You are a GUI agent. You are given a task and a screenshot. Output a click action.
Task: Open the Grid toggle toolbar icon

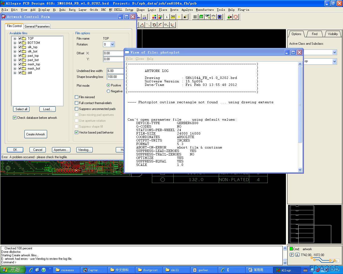pyautogui.click(x=195, y=17)
